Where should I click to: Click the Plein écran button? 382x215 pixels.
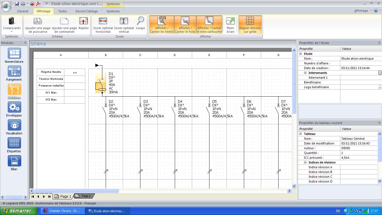click(230, 25)
